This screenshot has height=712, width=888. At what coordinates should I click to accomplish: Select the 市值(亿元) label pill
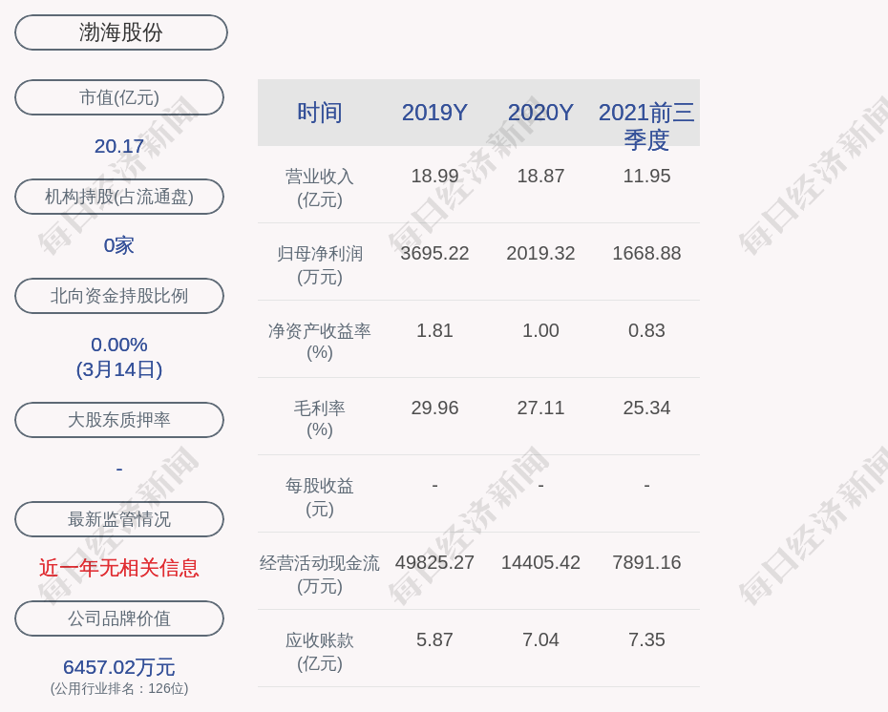point(119,97)
